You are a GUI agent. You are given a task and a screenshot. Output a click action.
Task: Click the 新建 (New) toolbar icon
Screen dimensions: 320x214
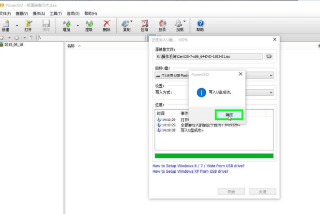(5, 25)
